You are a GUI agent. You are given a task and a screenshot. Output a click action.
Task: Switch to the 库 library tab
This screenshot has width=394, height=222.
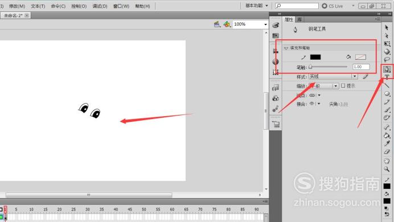pyautogui.click(x=299, y=19)
